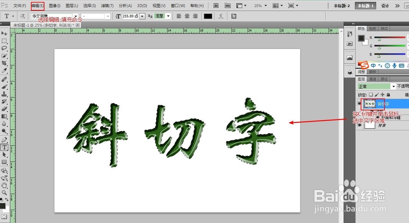Select the Eraser tool
The image size is (409, 223).
[x=4, y=109]
